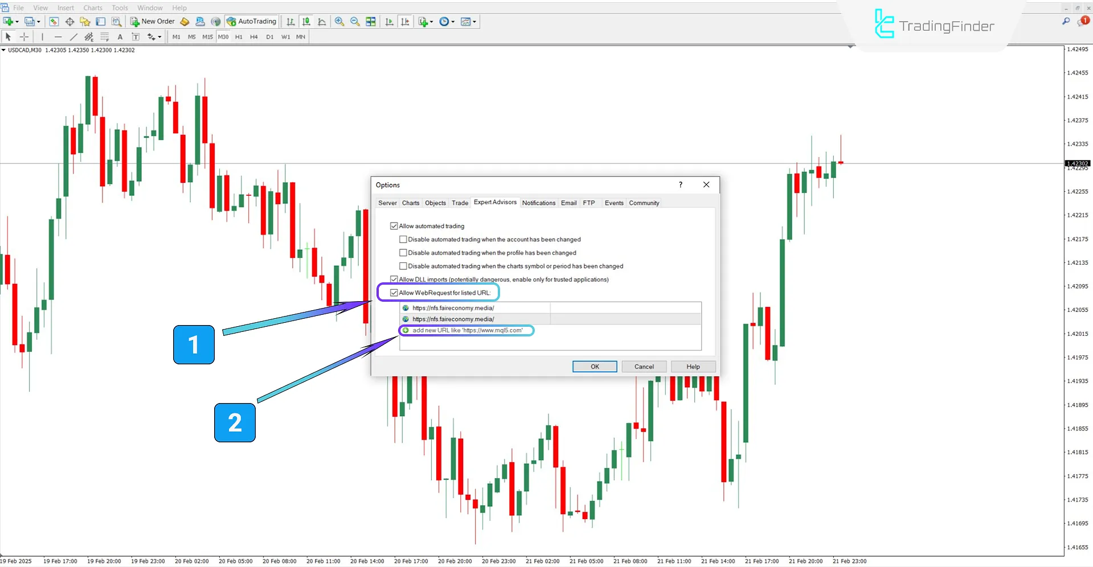Switch to the Notifications tab

point(539,203)
